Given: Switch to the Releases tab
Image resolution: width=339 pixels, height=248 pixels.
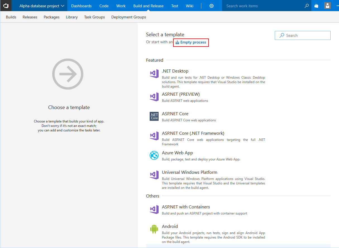Looking at the screenshot, I should [x=30, y=17].
